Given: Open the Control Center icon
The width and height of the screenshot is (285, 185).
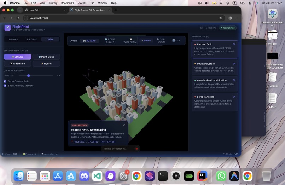Looking at the screenshot, I should coord(250,3).
